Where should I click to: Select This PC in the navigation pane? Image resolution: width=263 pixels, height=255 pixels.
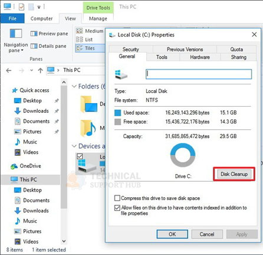[31, 179]
